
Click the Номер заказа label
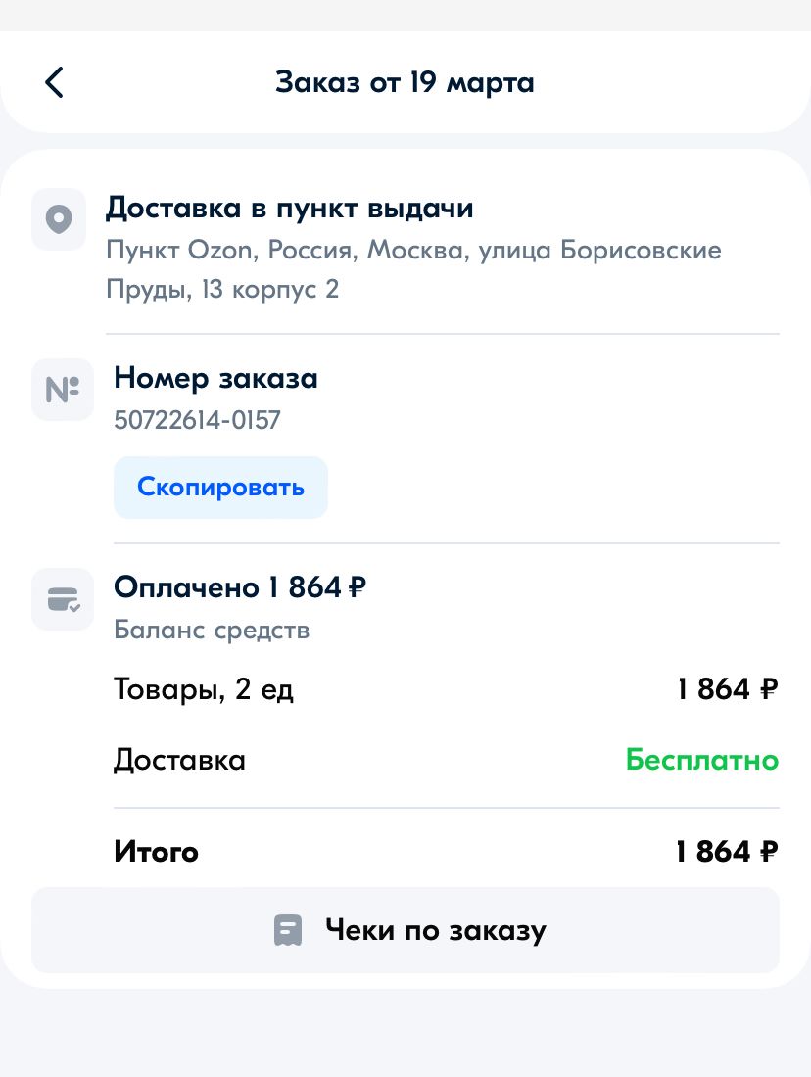215,378
